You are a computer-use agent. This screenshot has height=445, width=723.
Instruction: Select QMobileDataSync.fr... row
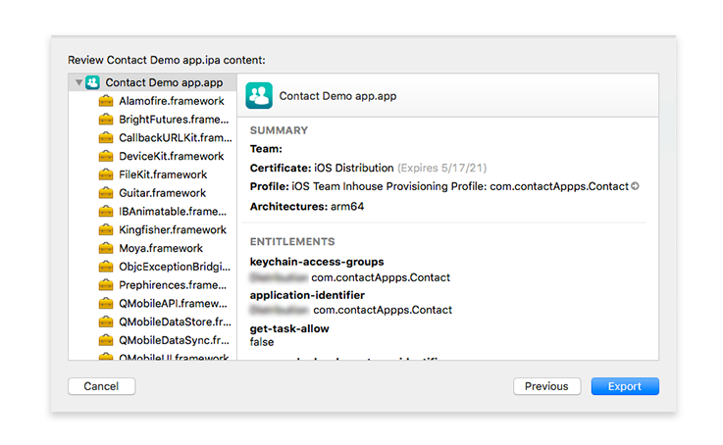(153, 340)
